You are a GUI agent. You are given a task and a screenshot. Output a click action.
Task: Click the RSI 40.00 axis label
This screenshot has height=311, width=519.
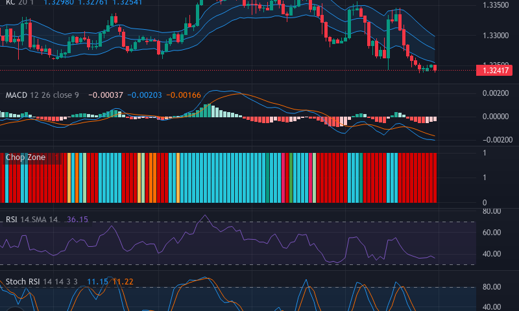tap(492, 254)
